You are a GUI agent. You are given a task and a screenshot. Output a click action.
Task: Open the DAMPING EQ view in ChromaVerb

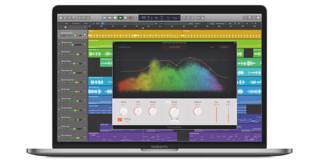pos(124,47)
